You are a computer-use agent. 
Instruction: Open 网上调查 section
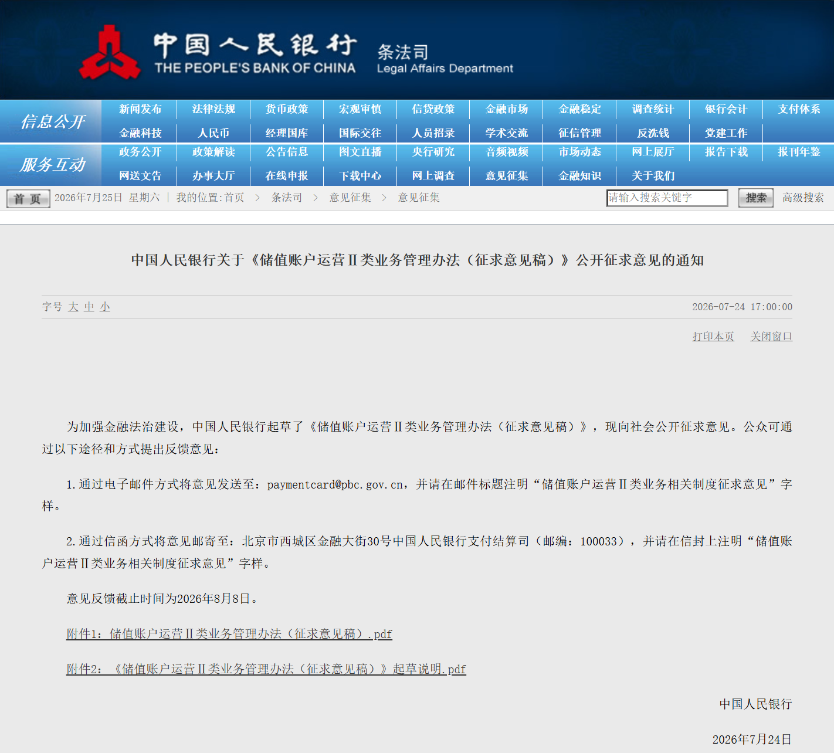(433, 176)
